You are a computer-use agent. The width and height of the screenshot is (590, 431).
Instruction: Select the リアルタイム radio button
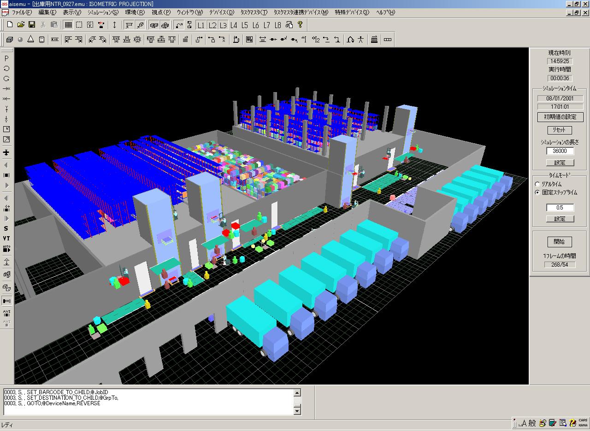[x=537, y=184]
